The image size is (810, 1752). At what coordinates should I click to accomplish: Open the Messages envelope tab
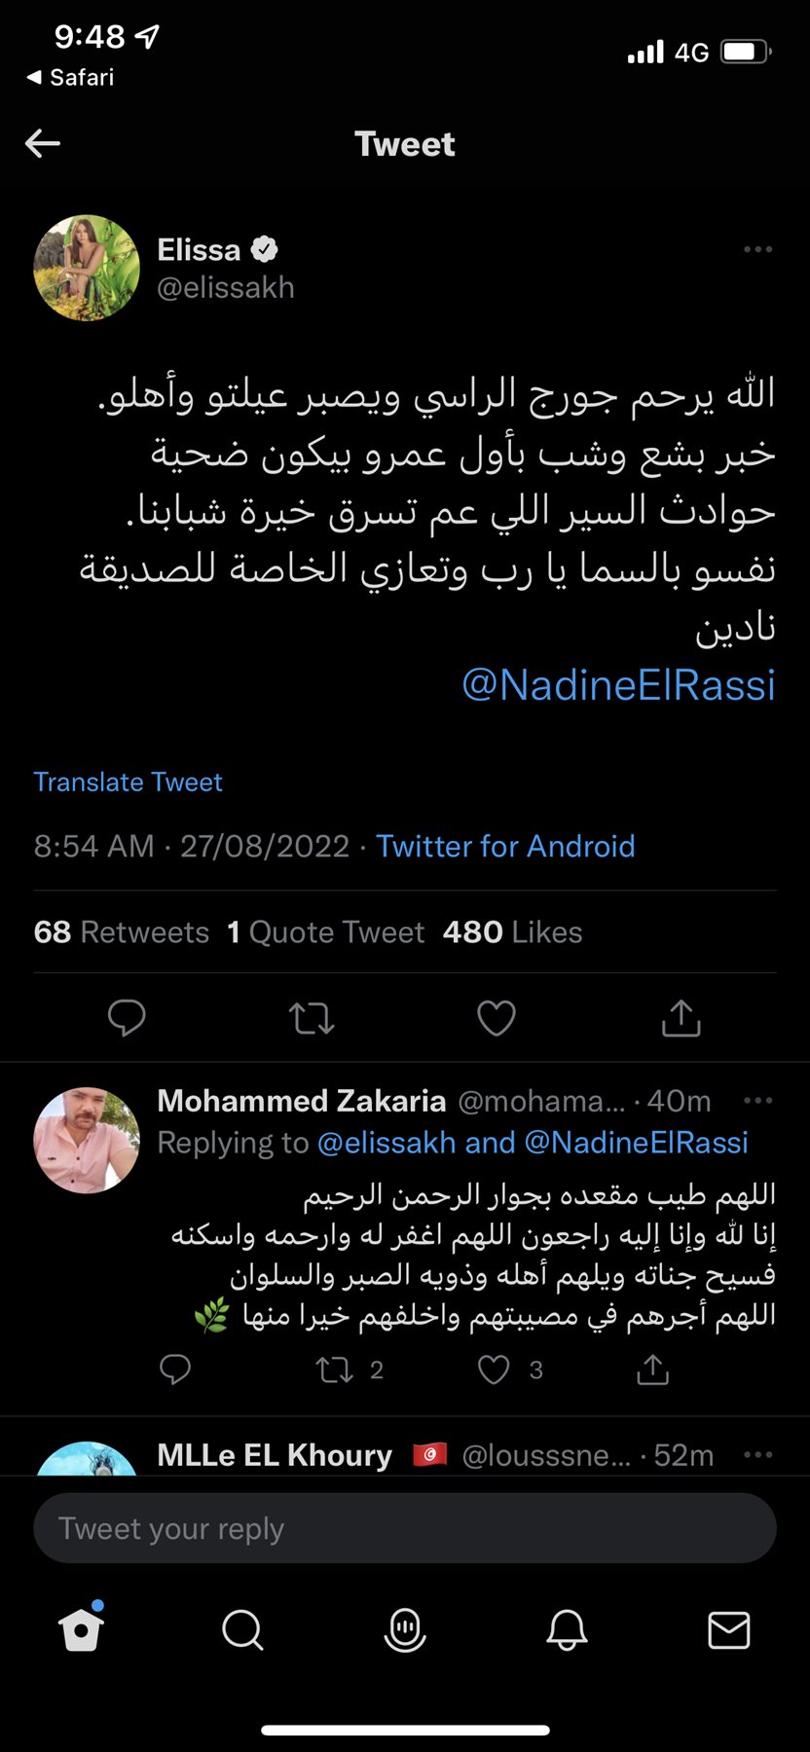click(728, 1628)
